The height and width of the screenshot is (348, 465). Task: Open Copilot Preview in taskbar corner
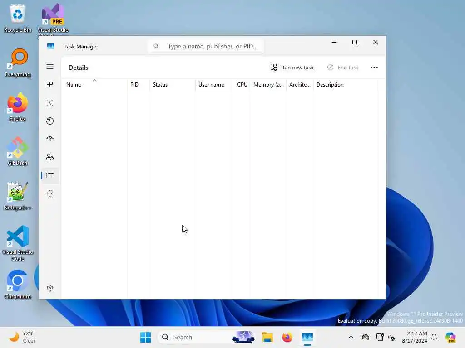[450, 337]
